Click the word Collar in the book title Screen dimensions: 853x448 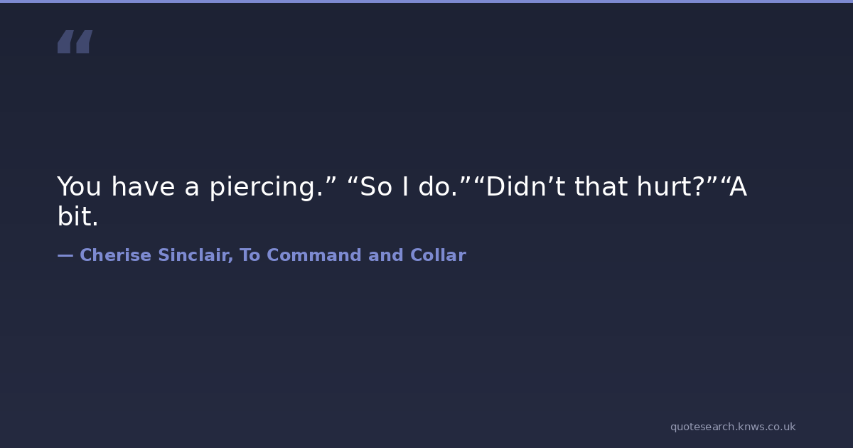[x=438, y=255]
